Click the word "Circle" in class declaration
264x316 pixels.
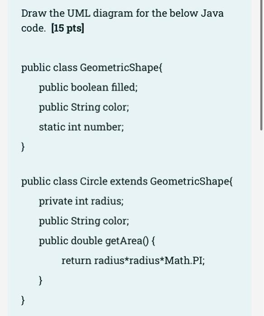click(94, 181)
